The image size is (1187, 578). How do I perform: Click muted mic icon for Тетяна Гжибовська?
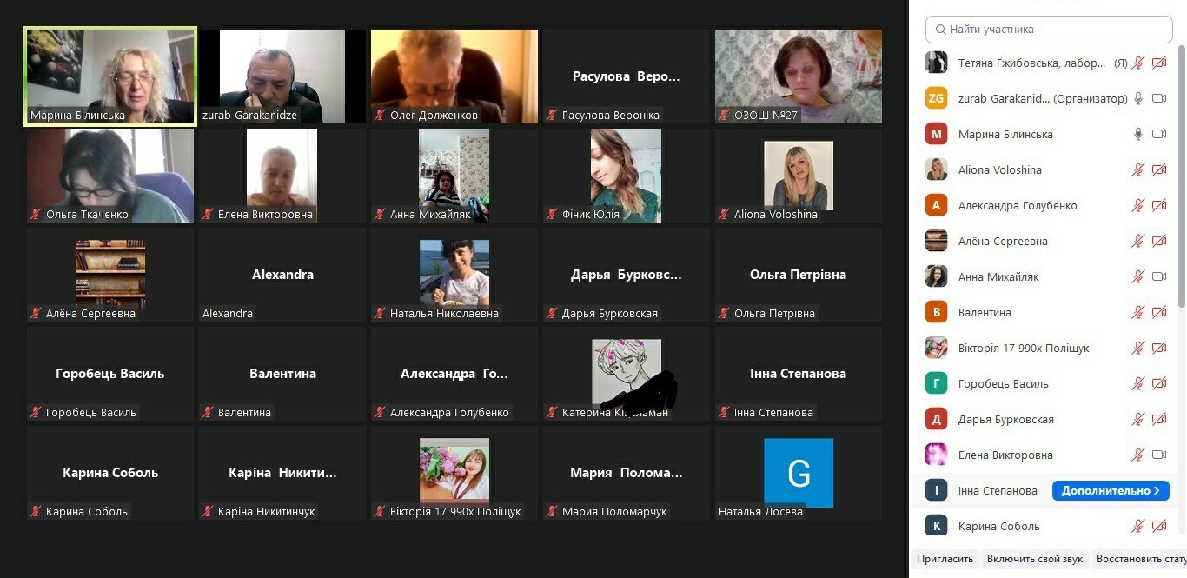click(1138, 63)
